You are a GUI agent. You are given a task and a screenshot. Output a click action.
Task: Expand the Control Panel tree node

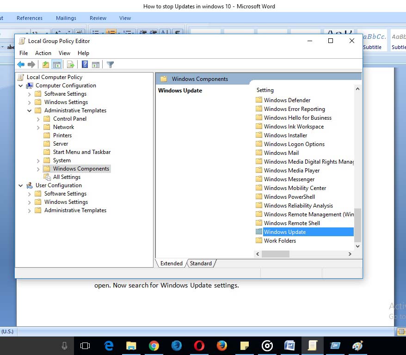point(38,119)
